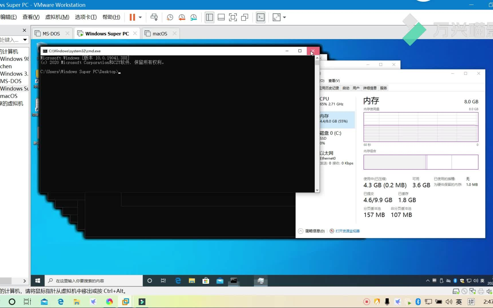
Task: Click the stretch guest display icon
Action: tap(276, 17)
